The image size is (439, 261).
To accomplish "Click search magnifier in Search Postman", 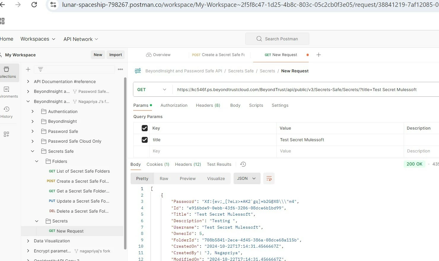I will tap(259, 39).
